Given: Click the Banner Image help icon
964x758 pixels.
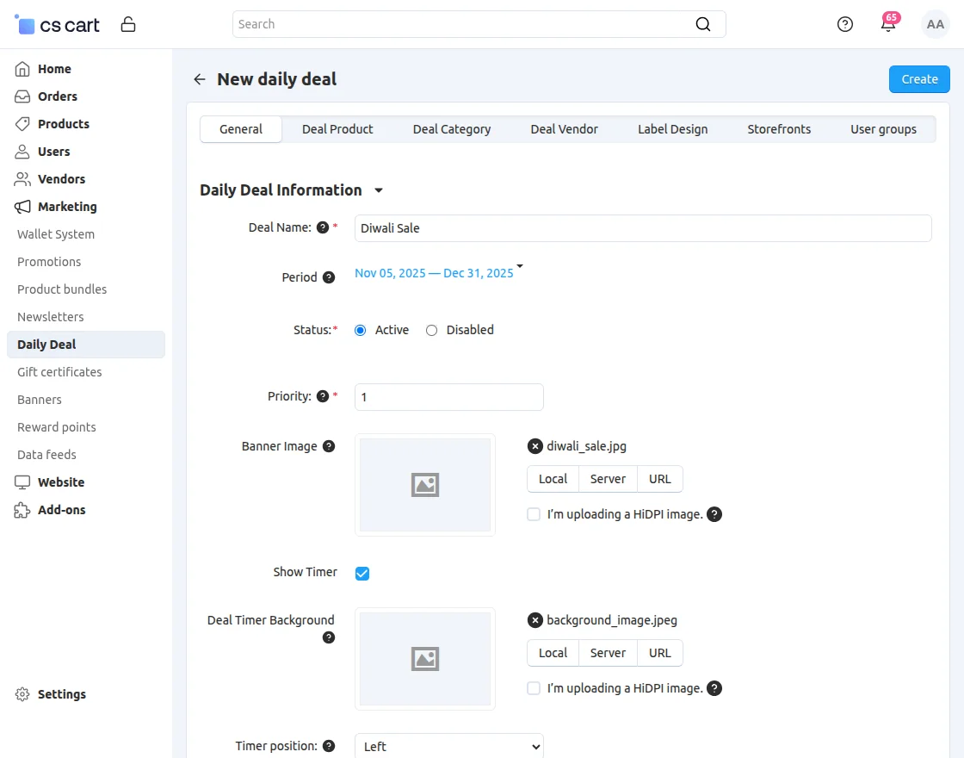Looking at the screenshot, I should coord(328,446).
